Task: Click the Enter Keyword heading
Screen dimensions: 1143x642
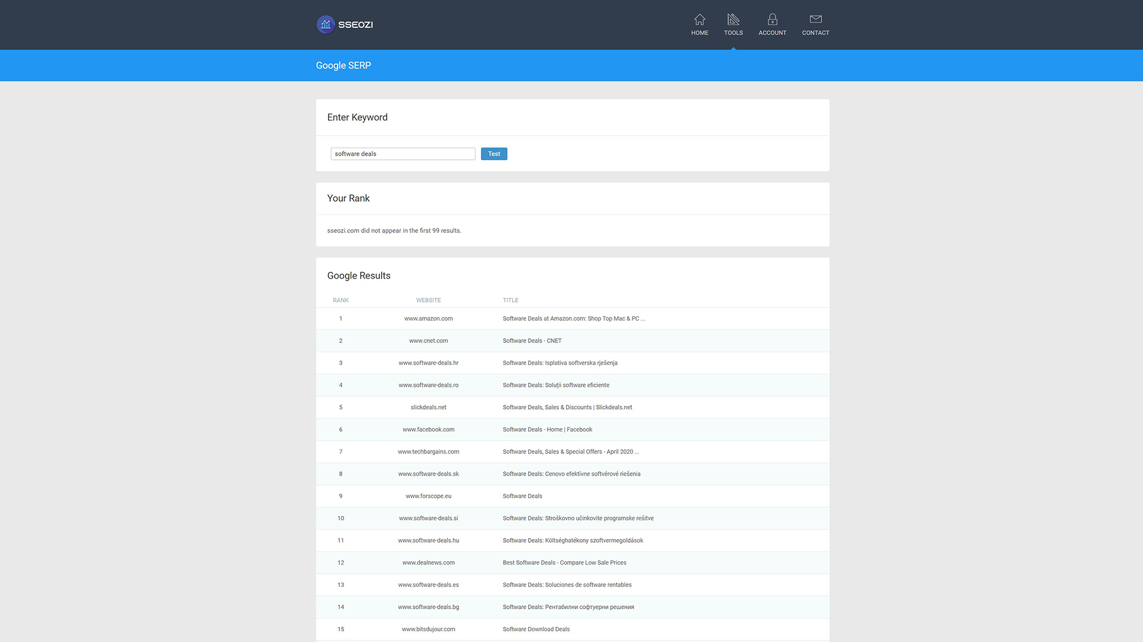Action: 357,117
